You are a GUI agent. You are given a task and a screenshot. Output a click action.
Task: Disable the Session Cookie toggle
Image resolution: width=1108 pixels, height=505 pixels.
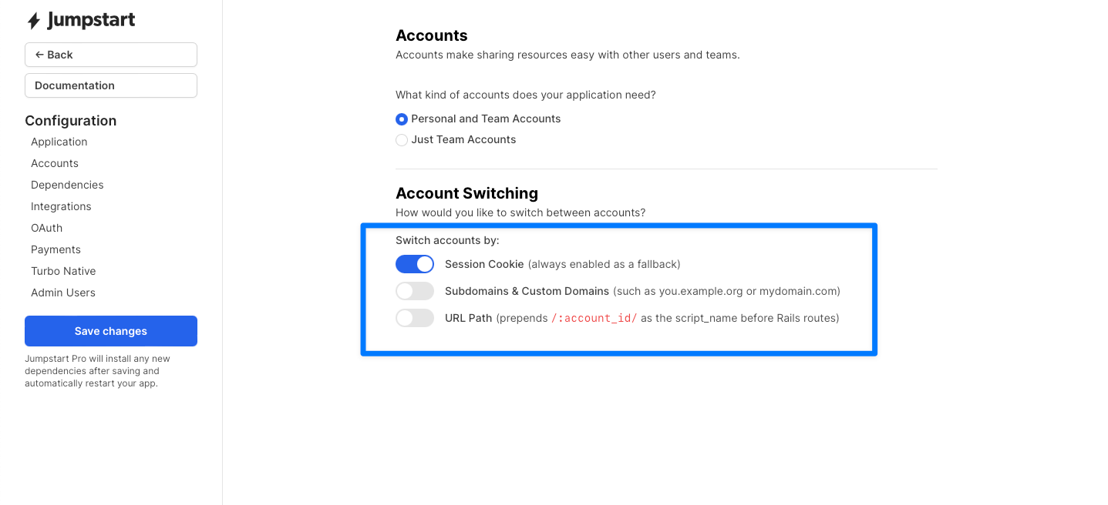tap(415, 264)
